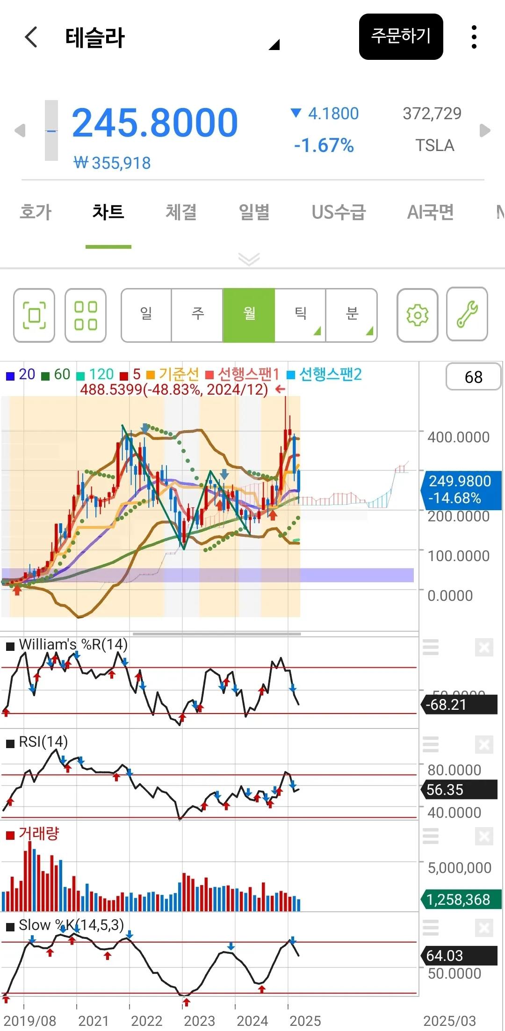Click the chart horizontal scrollbar handle
The height and width of the screenshot is (1031, 505).
pyautogui.click(x=217, y=634)
